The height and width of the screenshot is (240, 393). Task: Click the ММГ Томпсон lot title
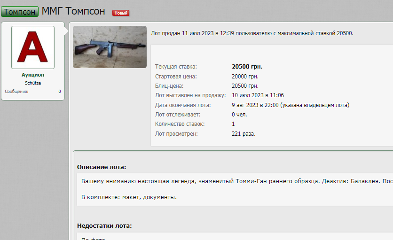pyautogui.click(x=73, y=11)
